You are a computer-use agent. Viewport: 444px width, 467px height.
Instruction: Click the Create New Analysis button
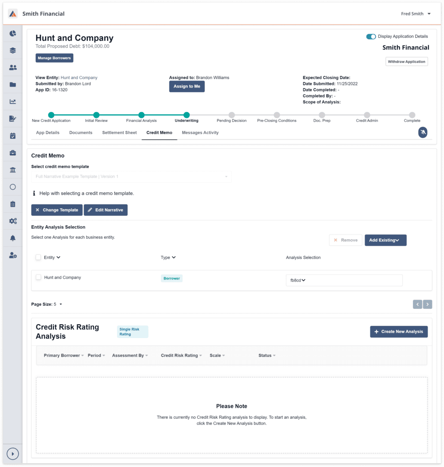pos(398,332)
